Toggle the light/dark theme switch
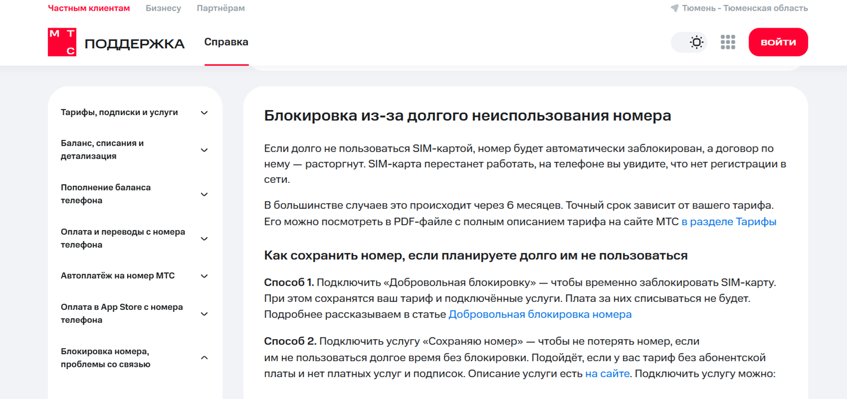Image resolution: width=847 pixels, height=399 pixels. pyautogui.click(x=689, y=42)
